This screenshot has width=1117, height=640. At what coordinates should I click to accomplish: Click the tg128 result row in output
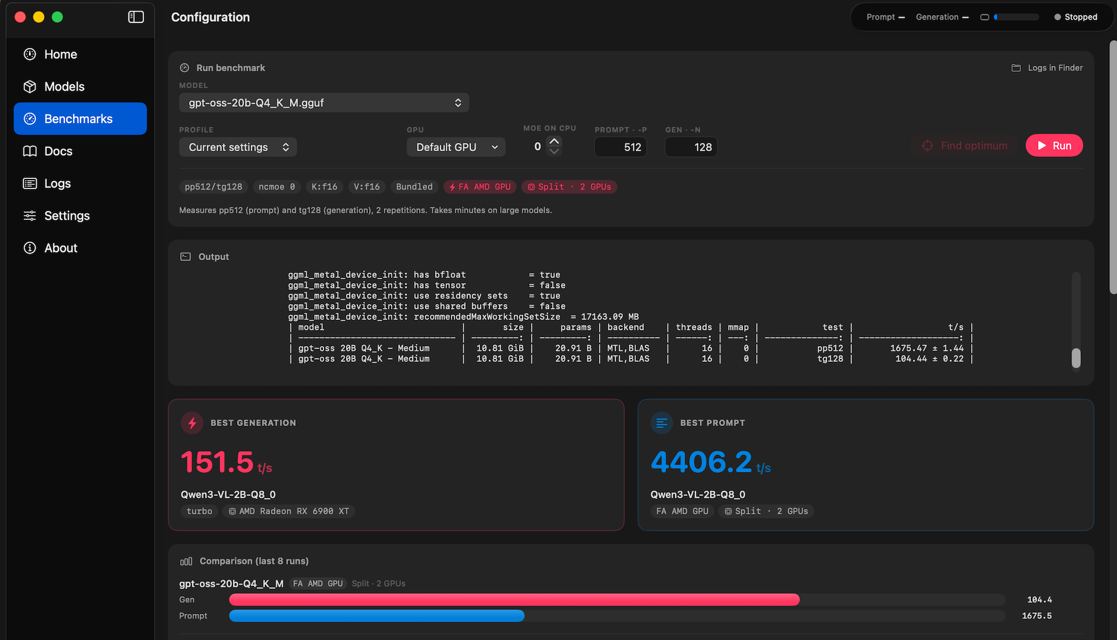point(631,359)
